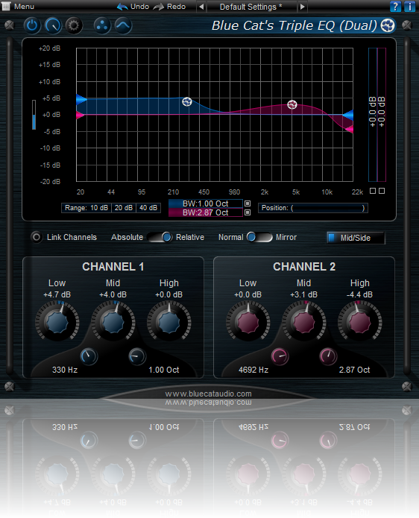419x518 pixels.
Task: Click the curve shape toolbar button
Action: (123, 25)
